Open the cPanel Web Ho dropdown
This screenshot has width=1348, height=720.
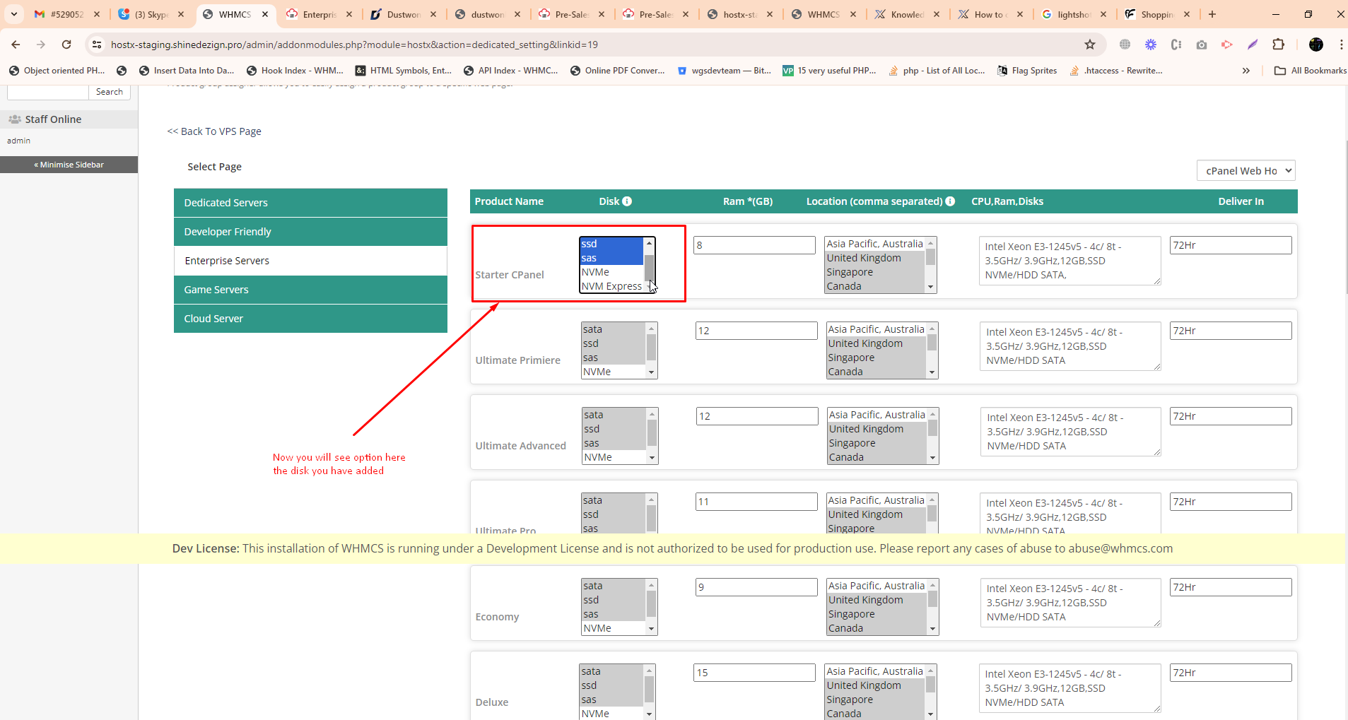click(x=1246, y=171)
